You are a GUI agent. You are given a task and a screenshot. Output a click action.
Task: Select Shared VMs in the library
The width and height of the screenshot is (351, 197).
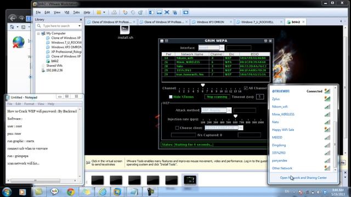pyautogui.click(x=54, y=66)
